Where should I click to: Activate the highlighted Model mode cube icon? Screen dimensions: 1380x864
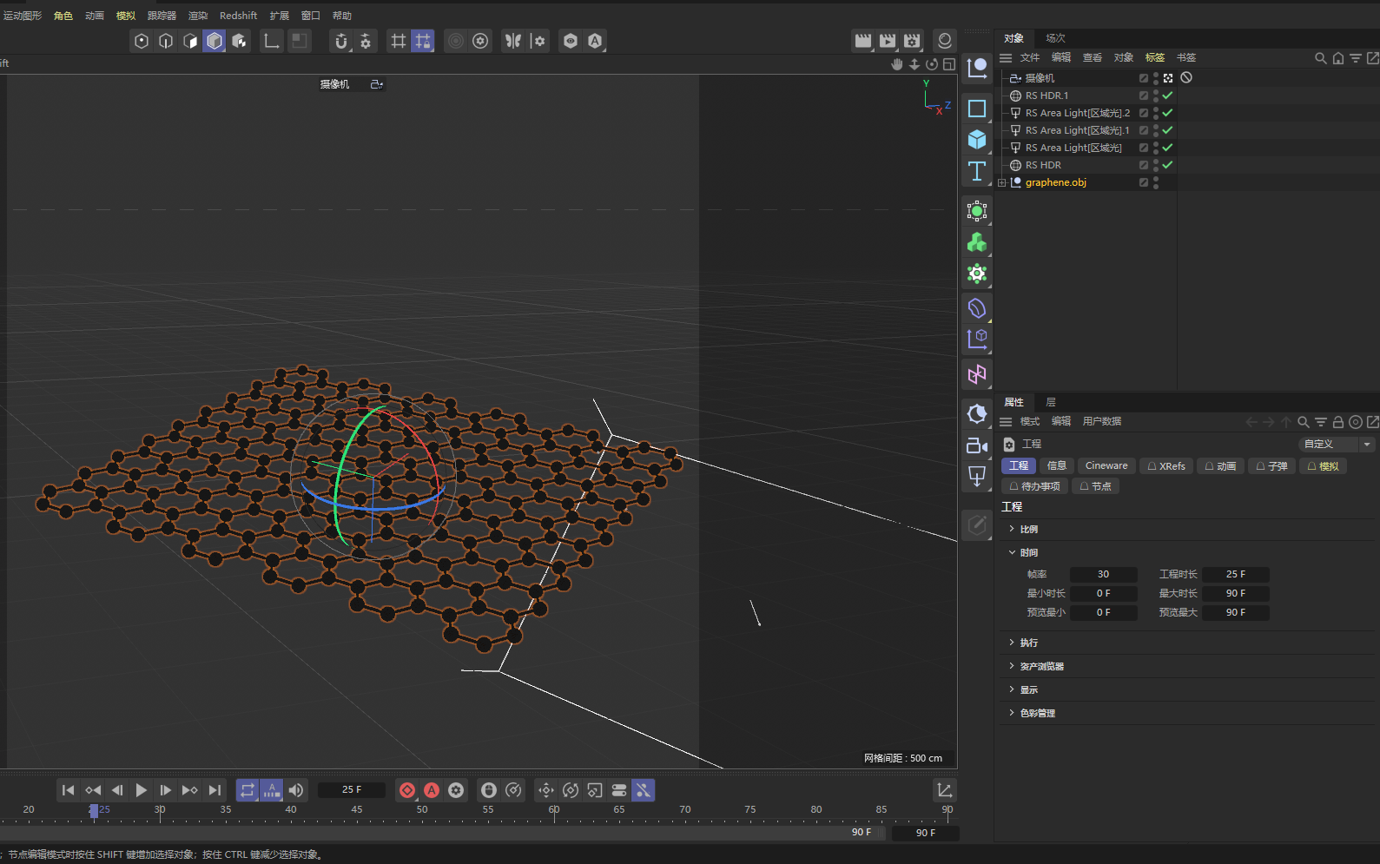coord(215,41)
